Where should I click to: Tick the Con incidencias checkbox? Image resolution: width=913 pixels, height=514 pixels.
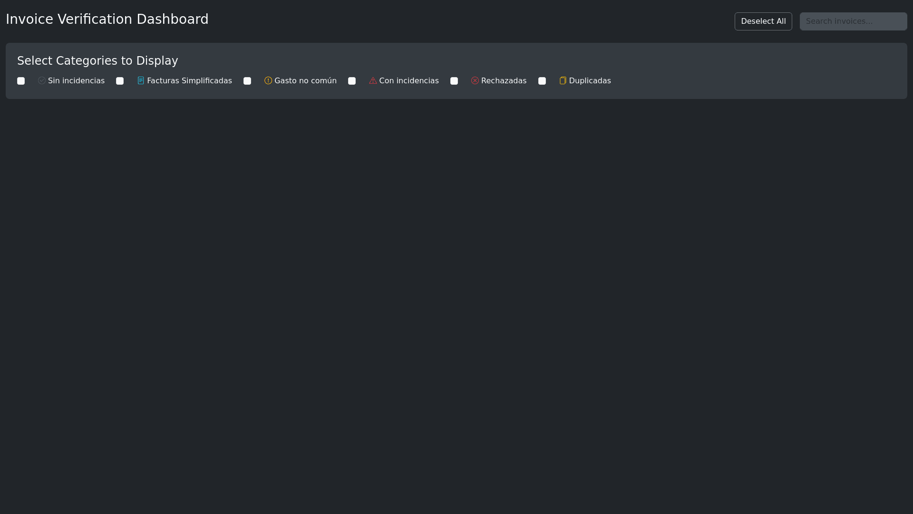click(352, 81)
